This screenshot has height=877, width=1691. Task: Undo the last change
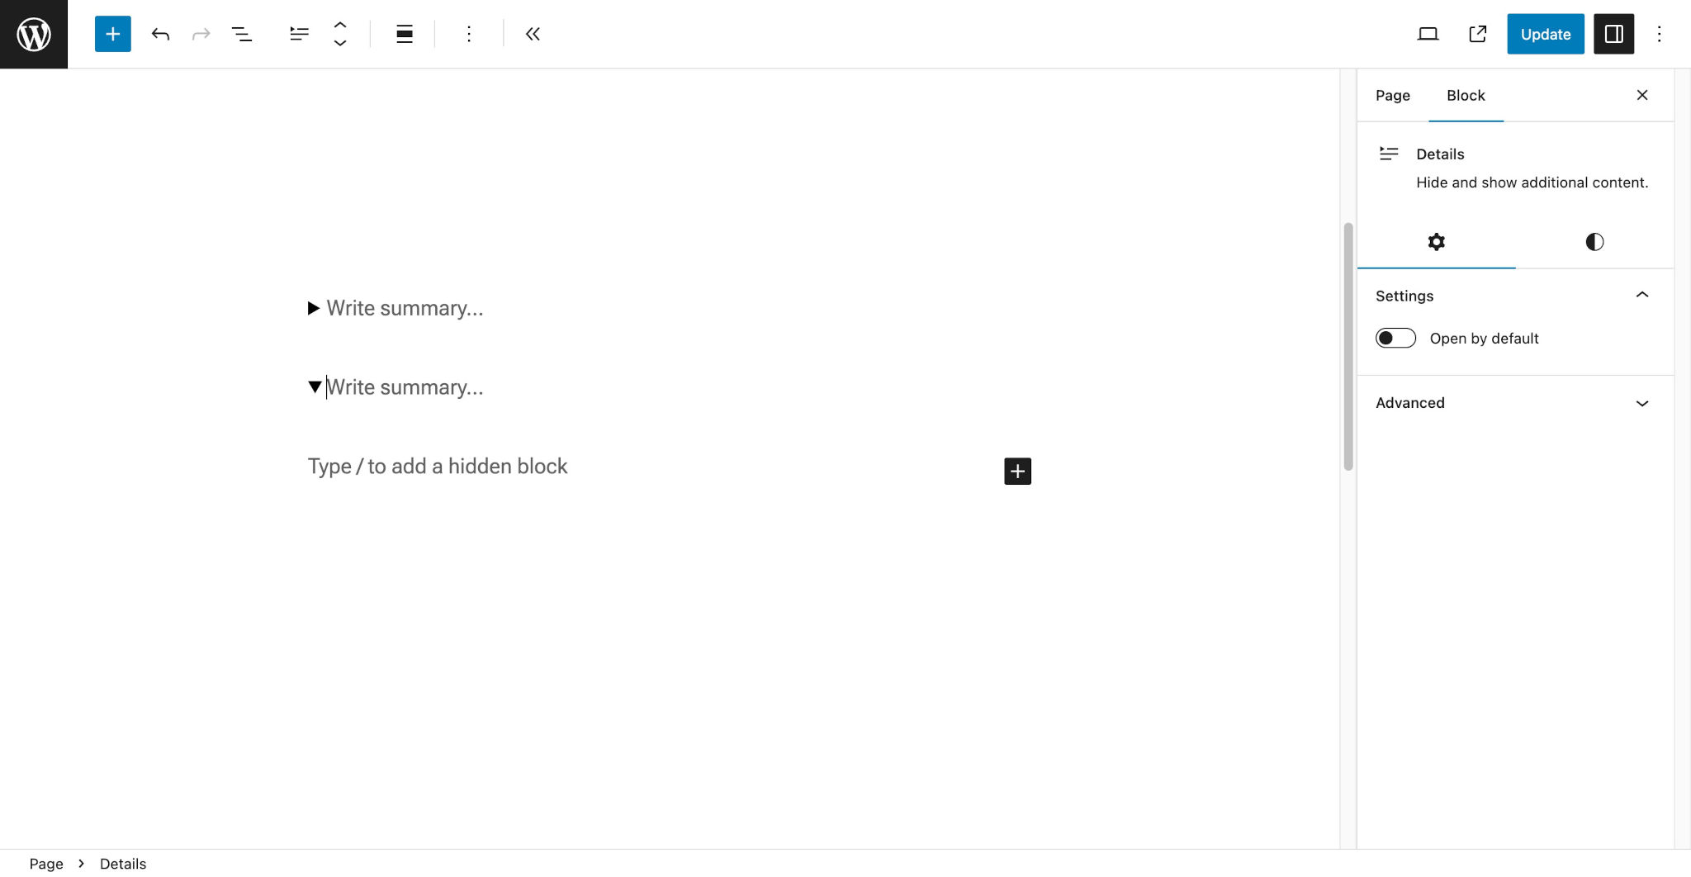(x=160, y=34)
